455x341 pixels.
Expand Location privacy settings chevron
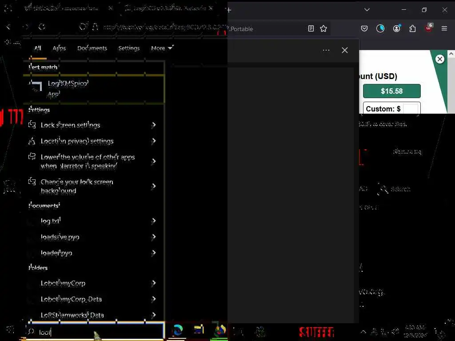coord(154,141)
